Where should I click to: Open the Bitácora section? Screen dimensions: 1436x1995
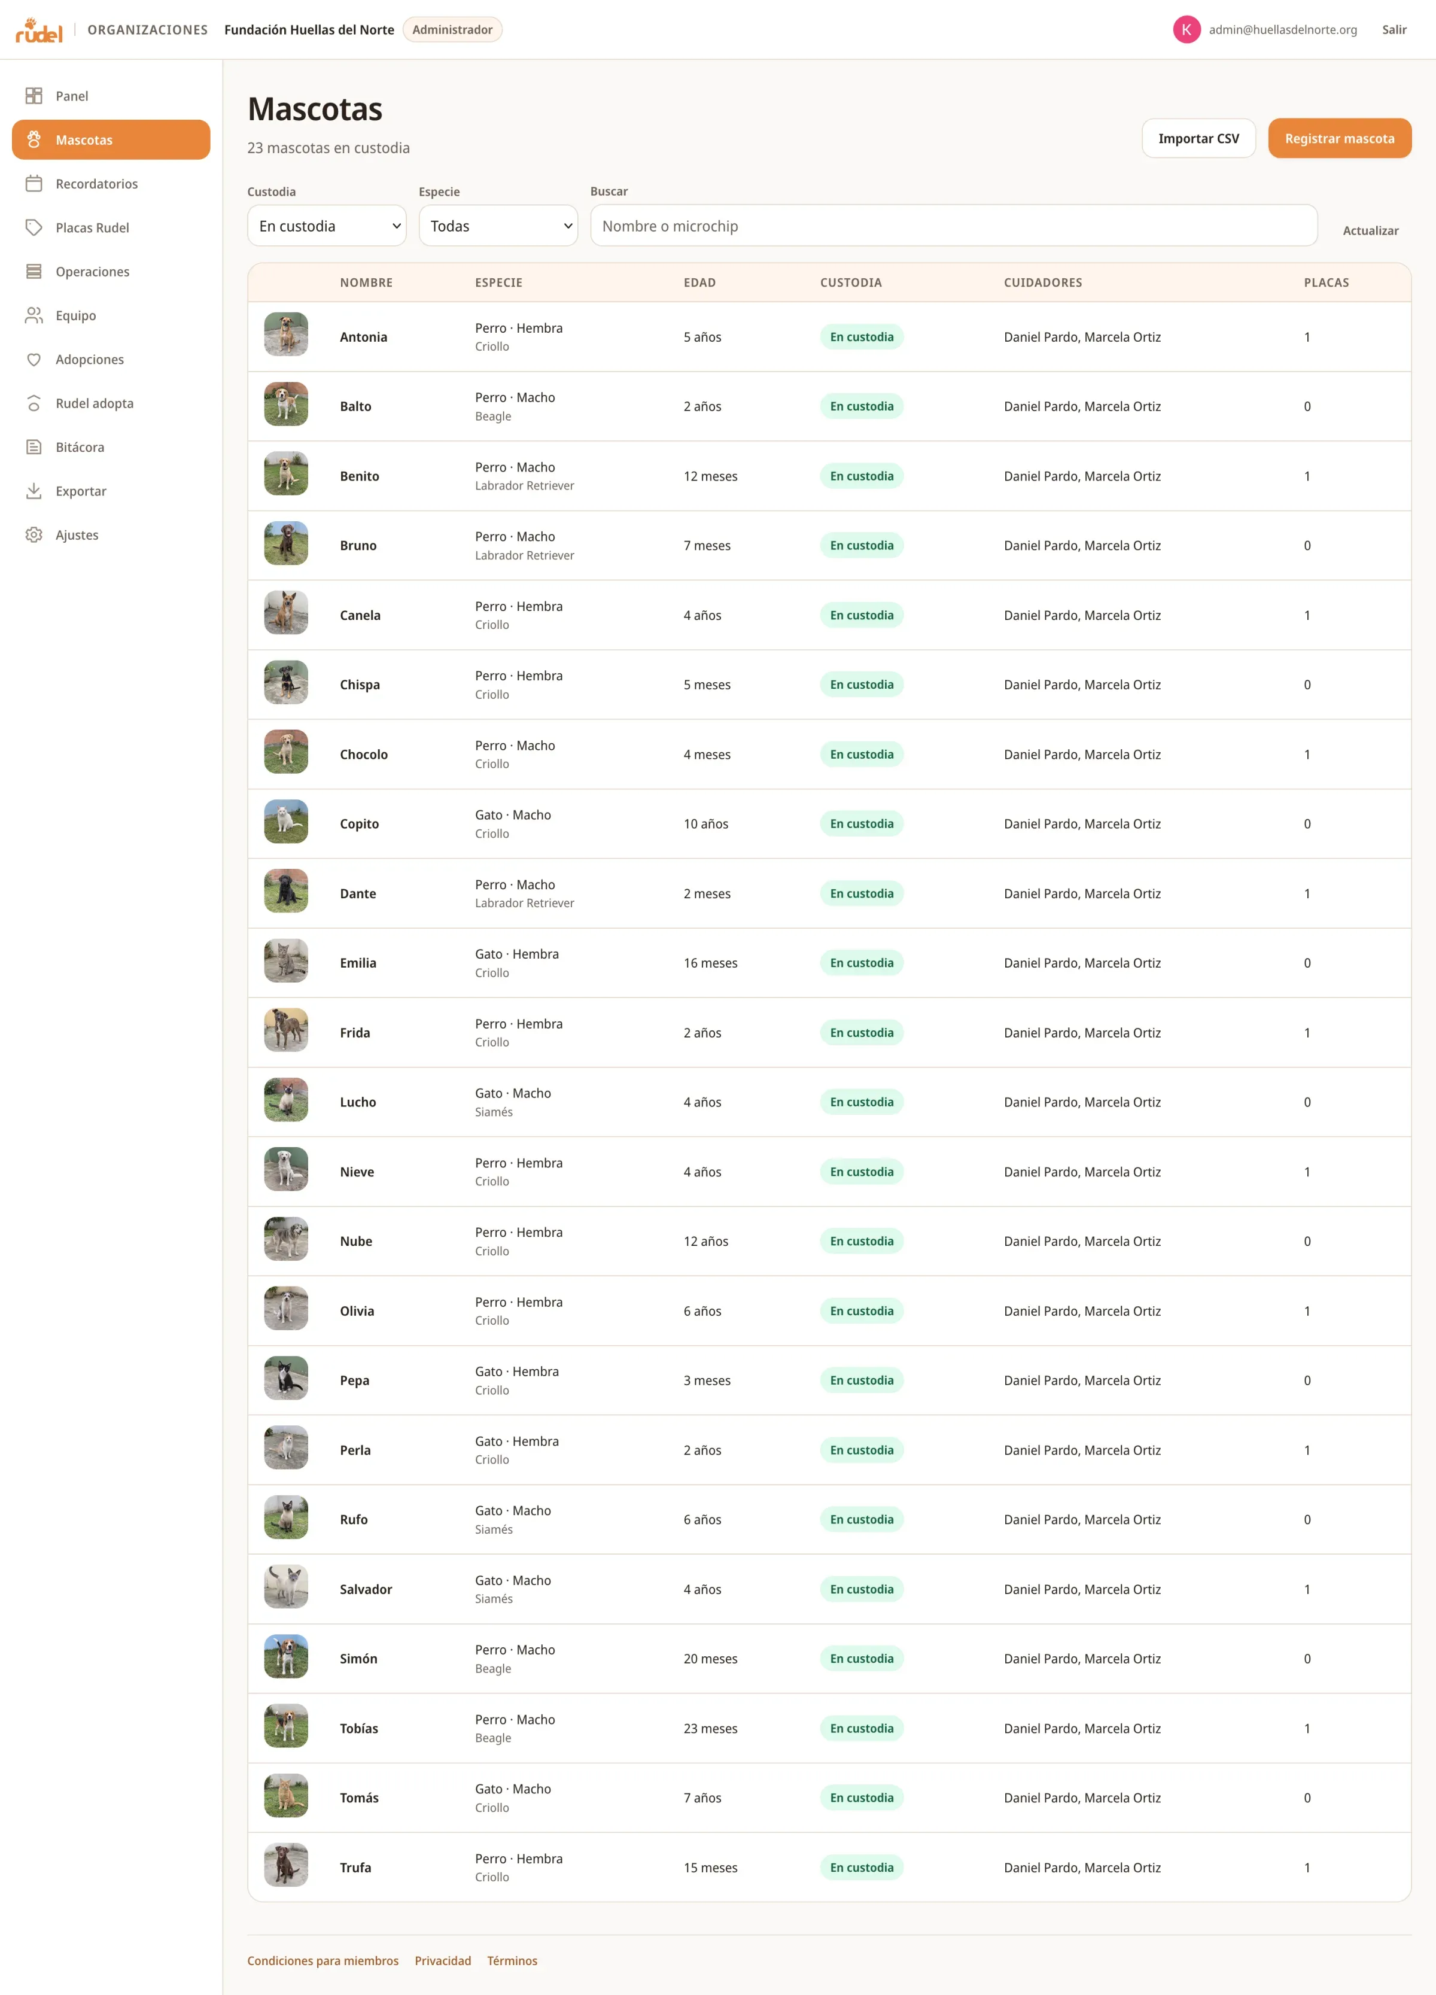tap(111, 447)
